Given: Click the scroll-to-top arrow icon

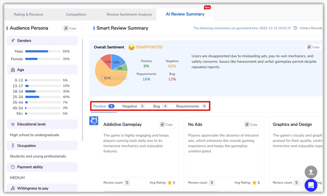Looking at the screenshot, I should 311,172.
